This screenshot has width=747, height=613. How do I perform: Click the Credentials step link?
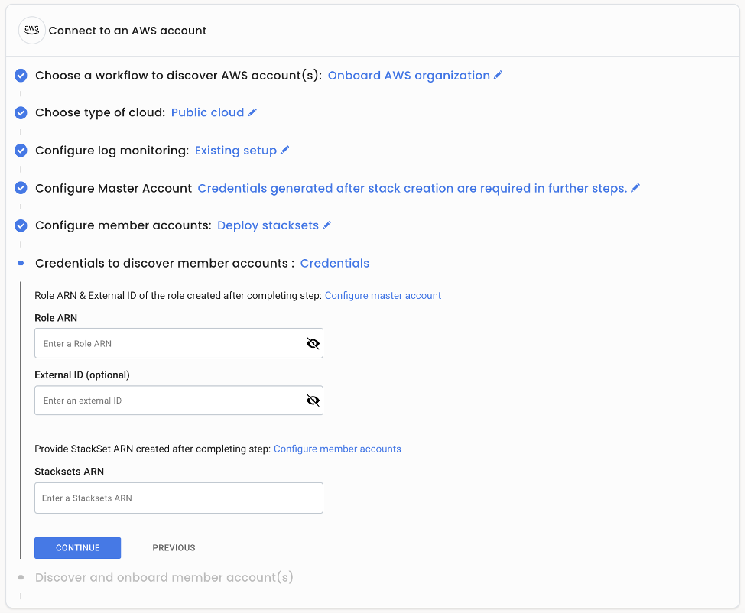(x=334, y=264)
